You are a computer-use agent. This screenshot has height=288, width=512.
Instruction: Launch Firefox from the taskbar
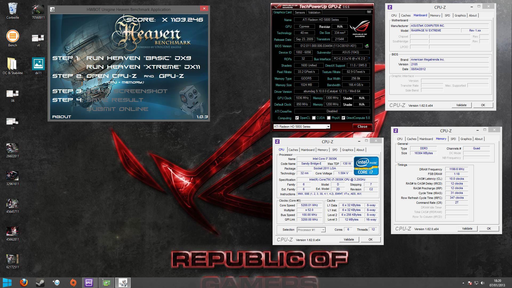[x=24, y=283]
